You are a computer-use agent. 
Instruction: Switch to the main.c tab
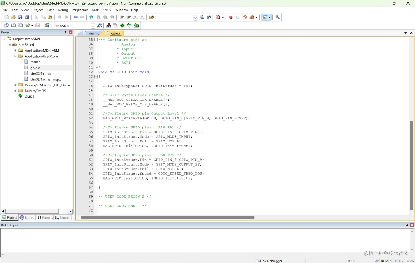click(94, 33)
